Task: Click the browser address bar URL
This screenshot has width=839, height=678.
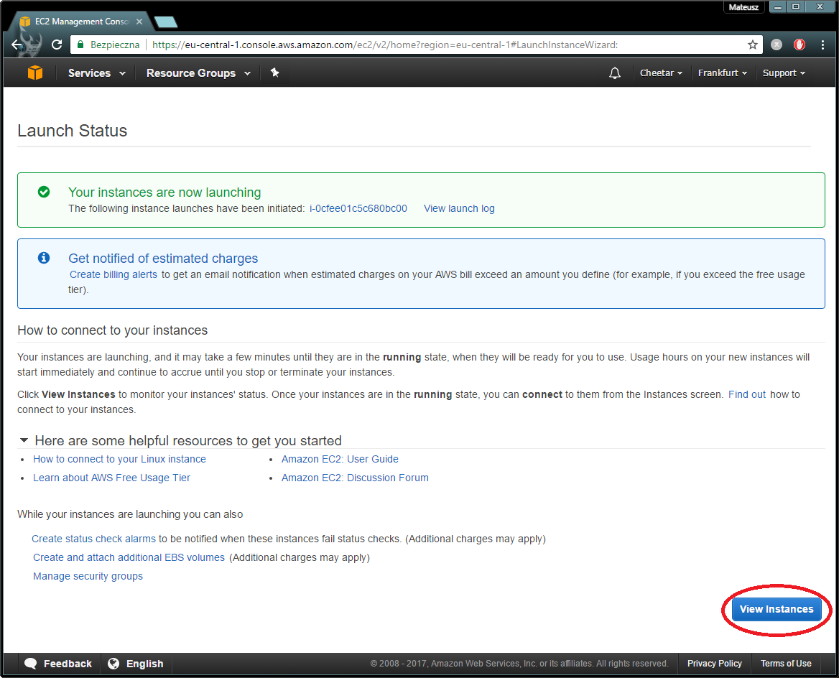Action: point(384,45)
